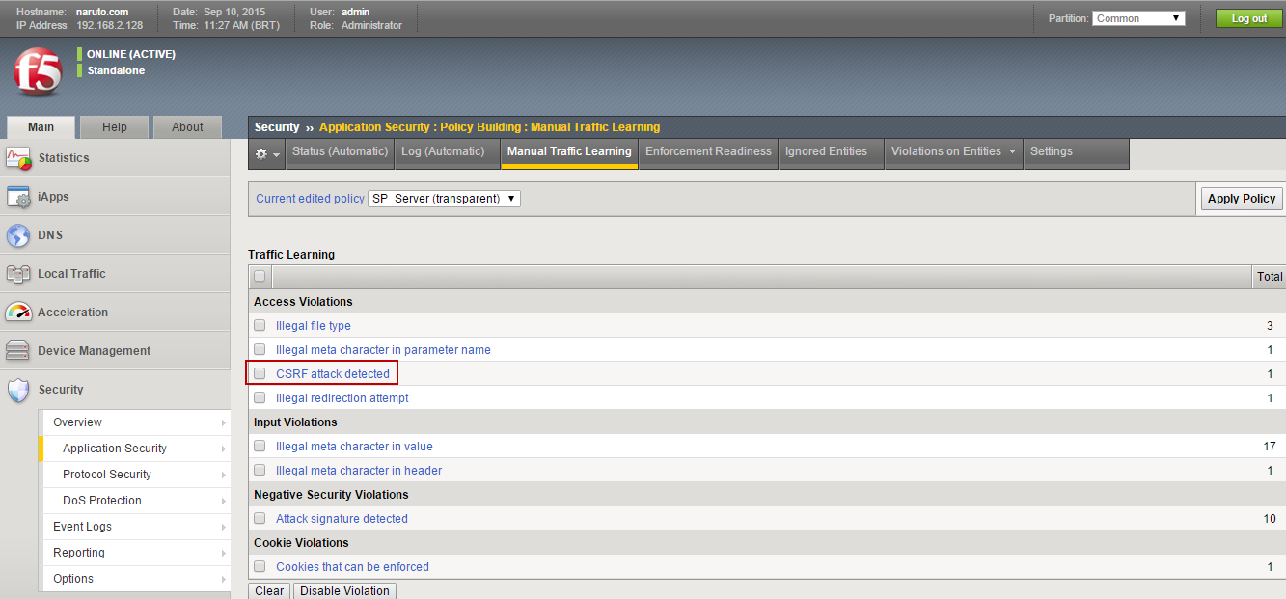Click the DNS globe icon
Viewport: 1286px width, 599px height.
point(18,235)
